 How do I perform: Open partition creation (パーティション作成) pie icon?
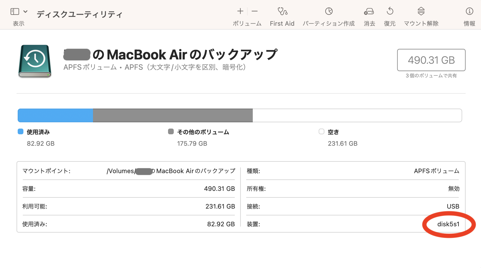[329, 11]
